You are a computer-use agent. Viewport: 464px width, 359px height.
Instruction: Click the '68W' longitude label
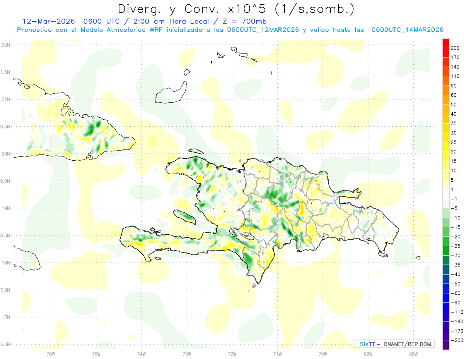click(413, 354)
